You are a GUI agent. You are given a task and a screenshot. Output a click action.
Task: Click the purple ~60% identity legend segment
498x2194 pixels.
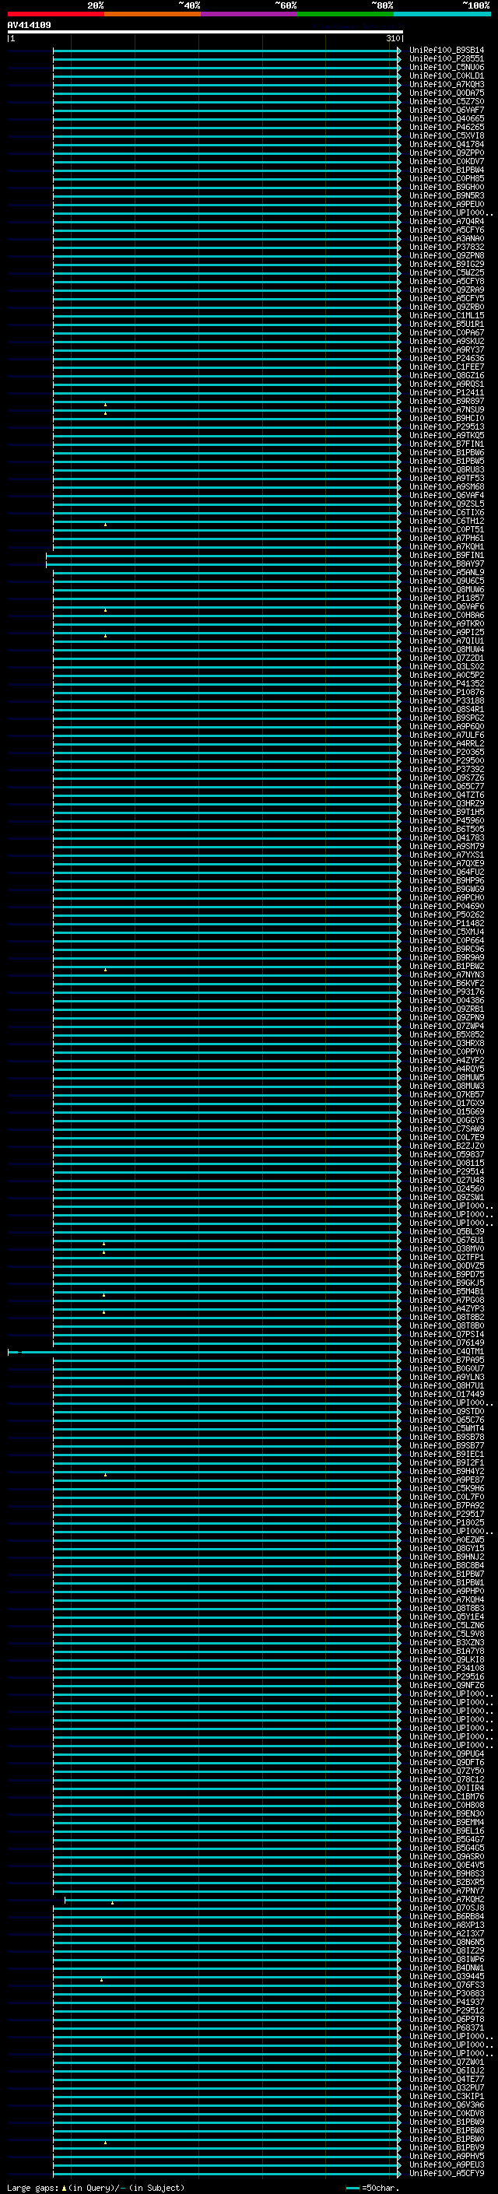(248, 14)
